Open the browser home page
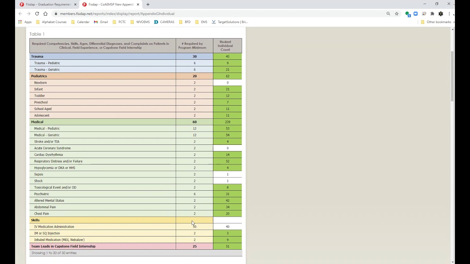470x264 pixels. click(46, 14)
